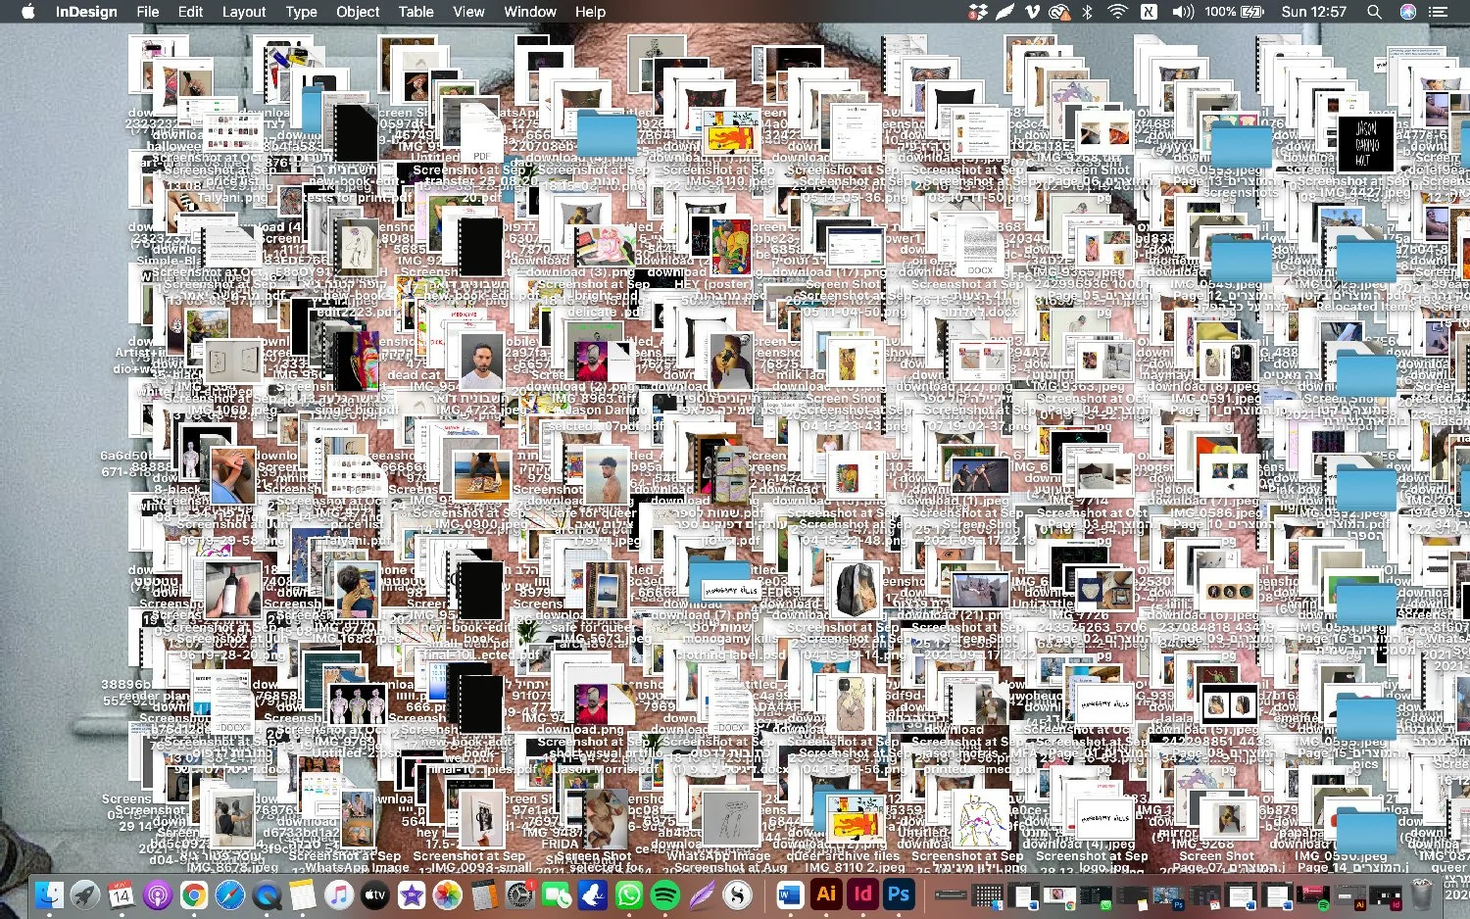Open the Hebrew input source menu
Viewport: 1470px width, 919px height.
click(1149, 12)
